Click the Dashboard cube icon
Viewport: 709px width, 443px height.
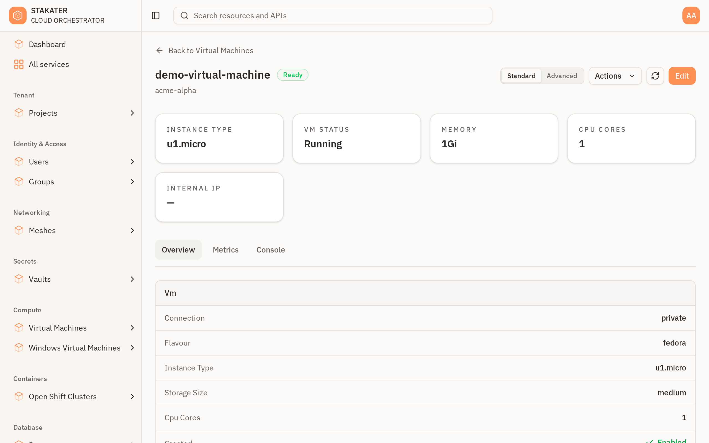click(19, 44)
